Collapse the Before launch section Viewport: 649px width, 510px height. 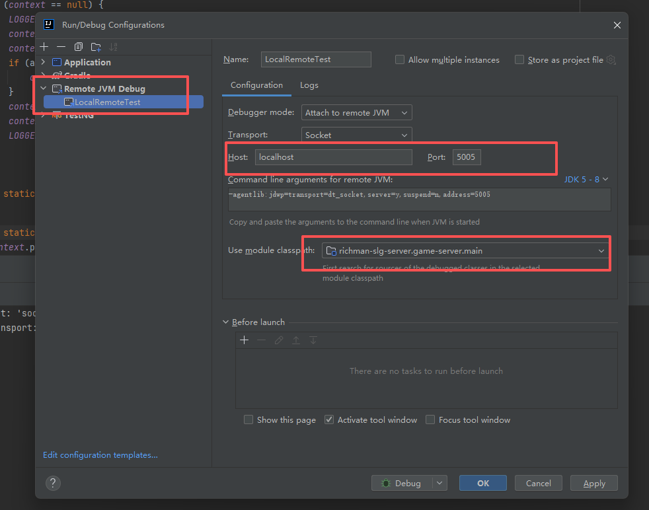[225, 322]
